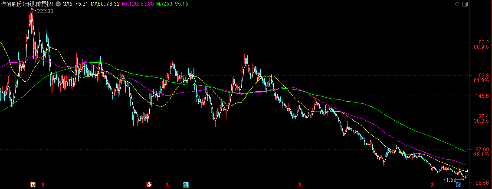The width and height of the screenshot is (492, 189).
Task: Click the 71.58 low price label
Action: (x=450, y=179)
